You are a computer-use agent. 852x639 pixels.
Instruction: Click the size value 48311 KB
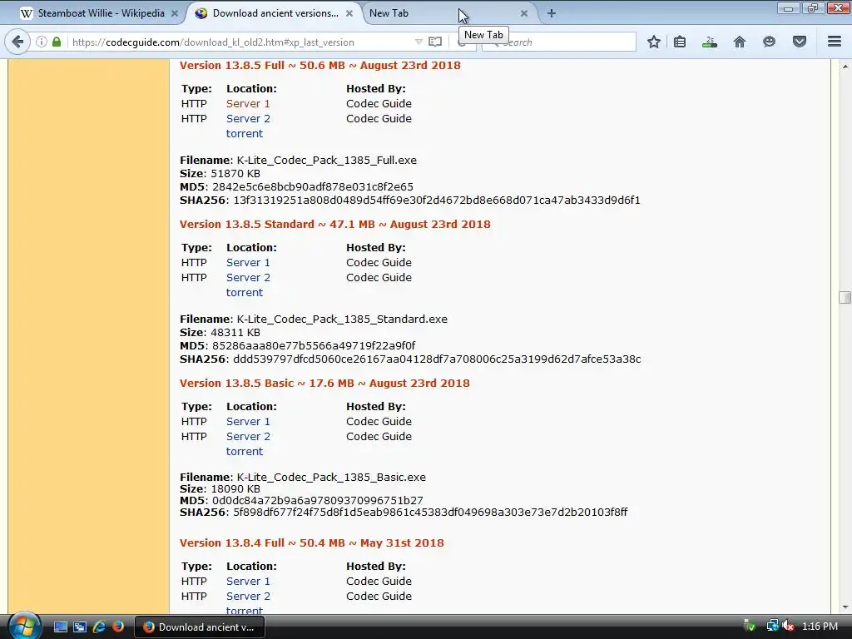pyautogui.click(x=235, y=333)
